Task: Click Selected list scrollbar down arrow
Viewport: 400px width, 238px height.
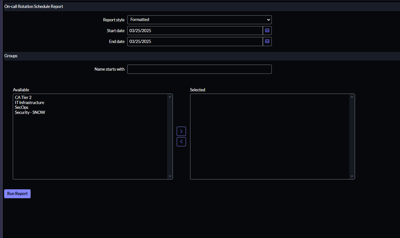Action: pos(352,176)
